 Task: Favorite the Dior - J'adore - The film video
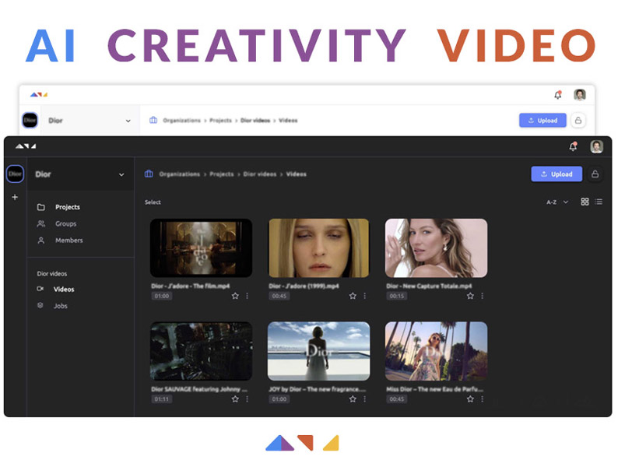[235, 296]
